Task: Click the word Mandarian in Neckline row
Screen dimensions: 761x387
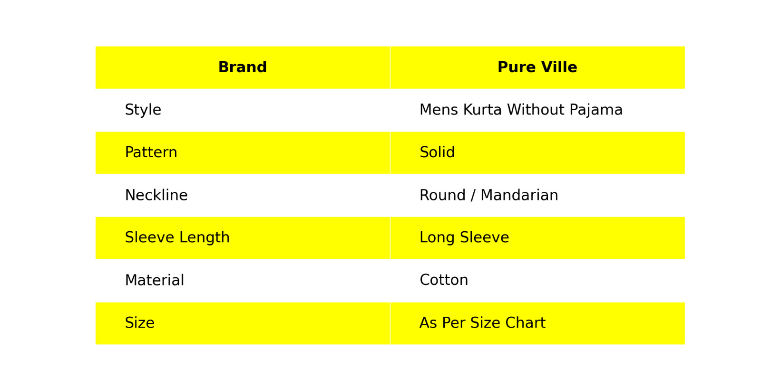Action: 519,195
